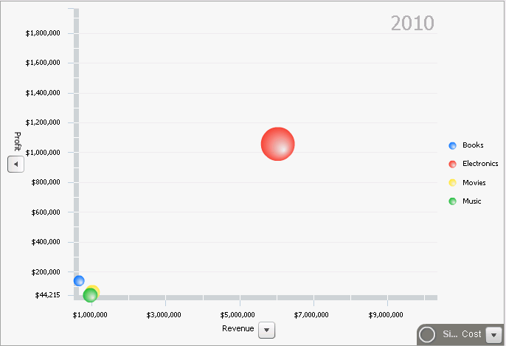Click the $200,000 axis value
This screenshot has height=346, width=506.
click(x=46, y=271)
